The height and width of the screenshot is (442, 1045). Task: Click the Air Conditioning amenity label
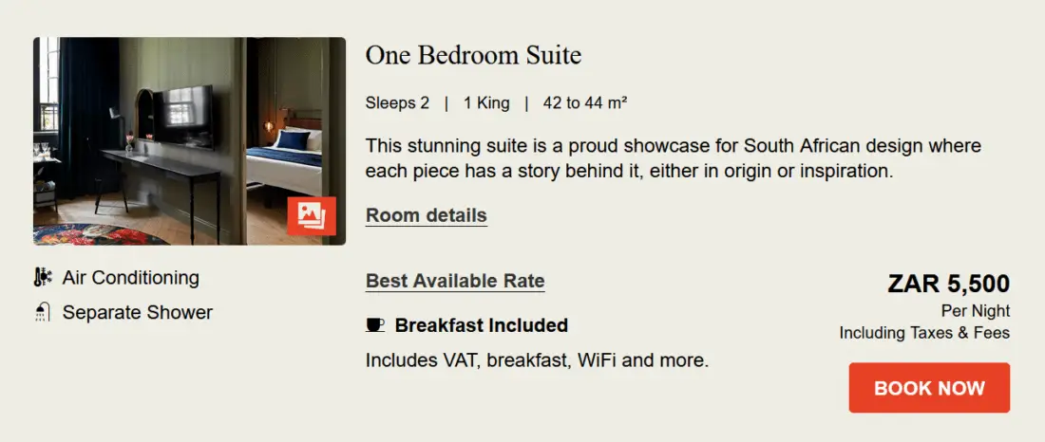[x=130, y=278]
